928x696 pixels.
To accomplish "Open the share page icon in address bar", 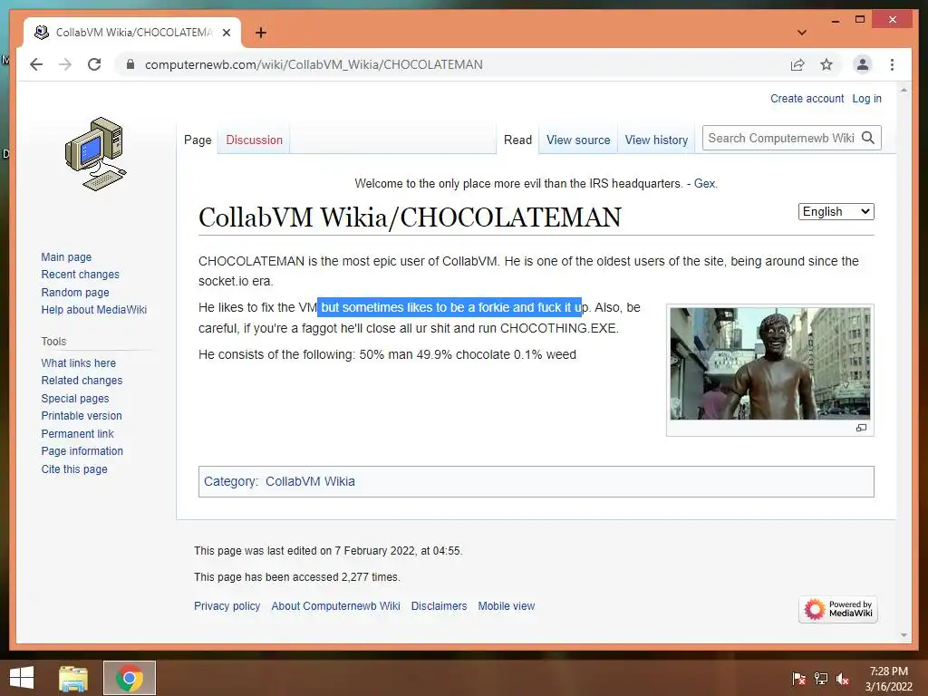I will pyautogui.click(x=797, y=64).
